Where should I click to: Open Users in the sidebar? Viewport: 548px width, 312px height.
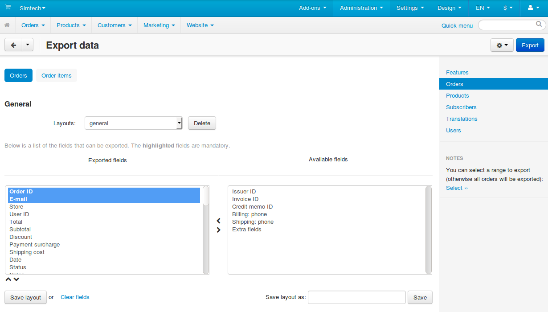tap(454, 130)
